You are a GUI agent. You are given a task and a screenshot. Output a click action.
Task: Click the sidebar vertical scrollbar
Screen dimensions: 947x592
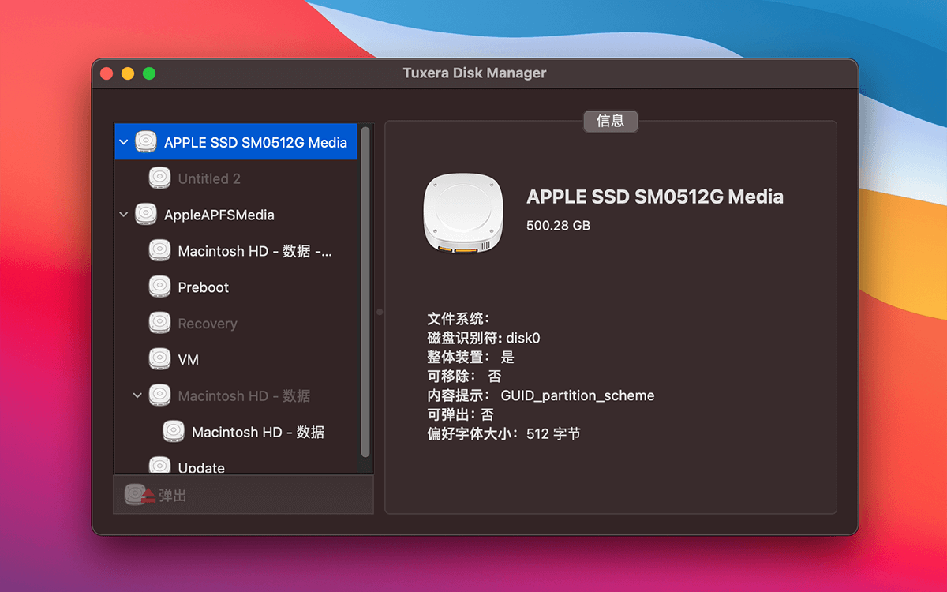pyautogui.click(x=365, y=291)
